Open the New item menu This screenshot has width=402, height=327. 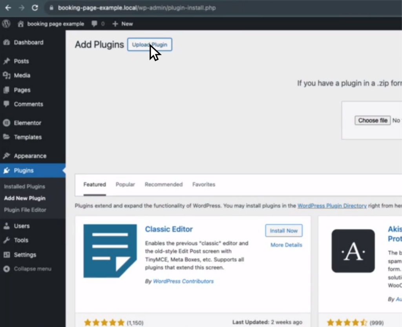122,24
